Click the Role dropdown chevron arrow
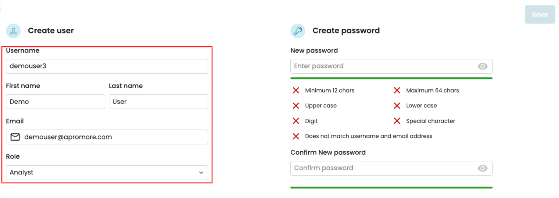This screenshot has height=198, width=559. [201, 173]
